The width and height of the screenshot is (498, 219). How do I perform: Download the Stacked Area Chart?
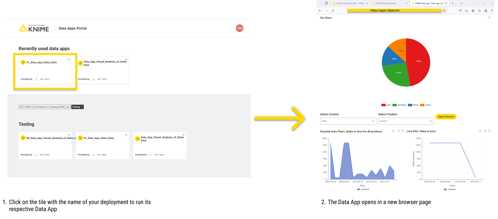393,131
